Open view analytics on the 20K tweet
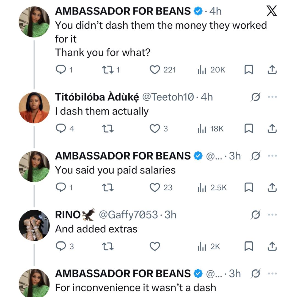The height and width of the screenshot is (297, 297). pyautogui.click(x=203, y=70)
